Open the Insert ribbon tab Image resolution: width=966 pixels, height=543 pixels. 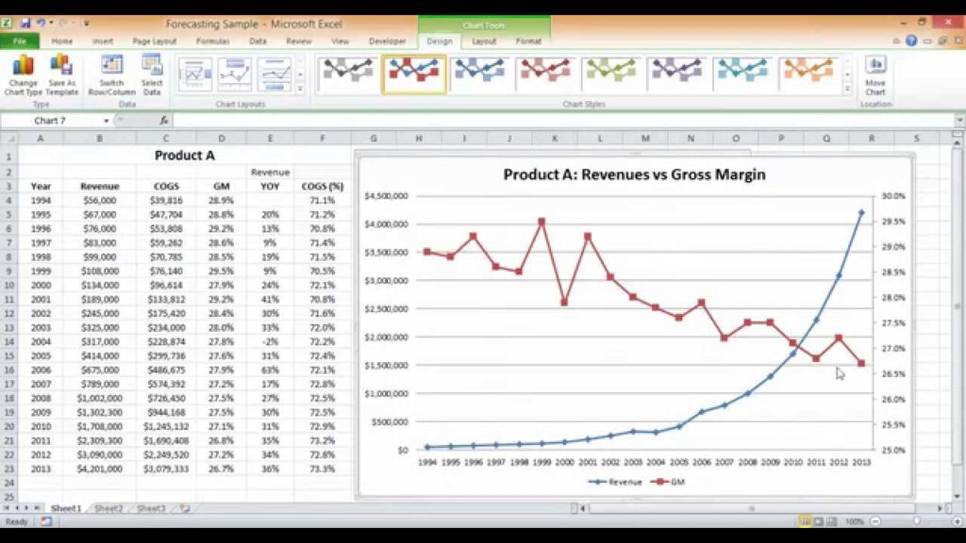tap(103, 41)
